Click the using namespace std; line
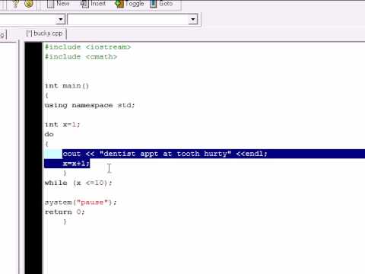This screenshot has width=365, height=274. [x=90, y=105]
